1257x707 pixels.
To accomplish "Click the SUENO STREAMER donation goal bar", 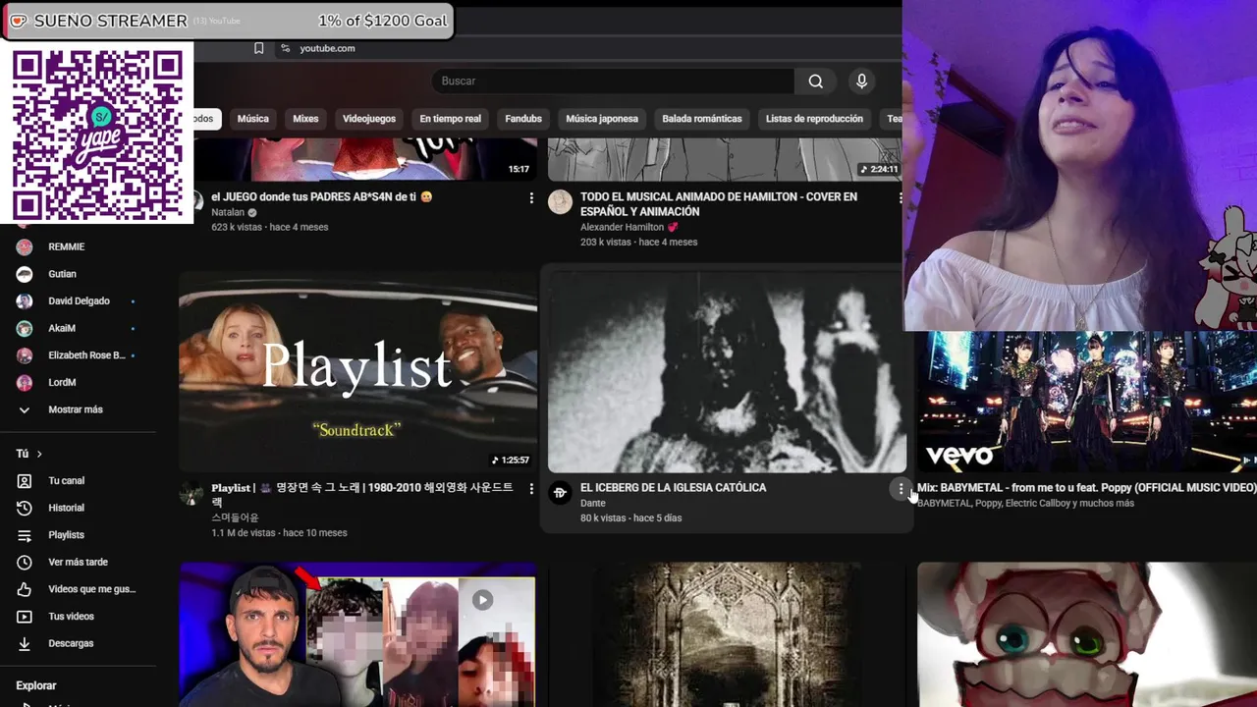I will (x=228, y=21).
